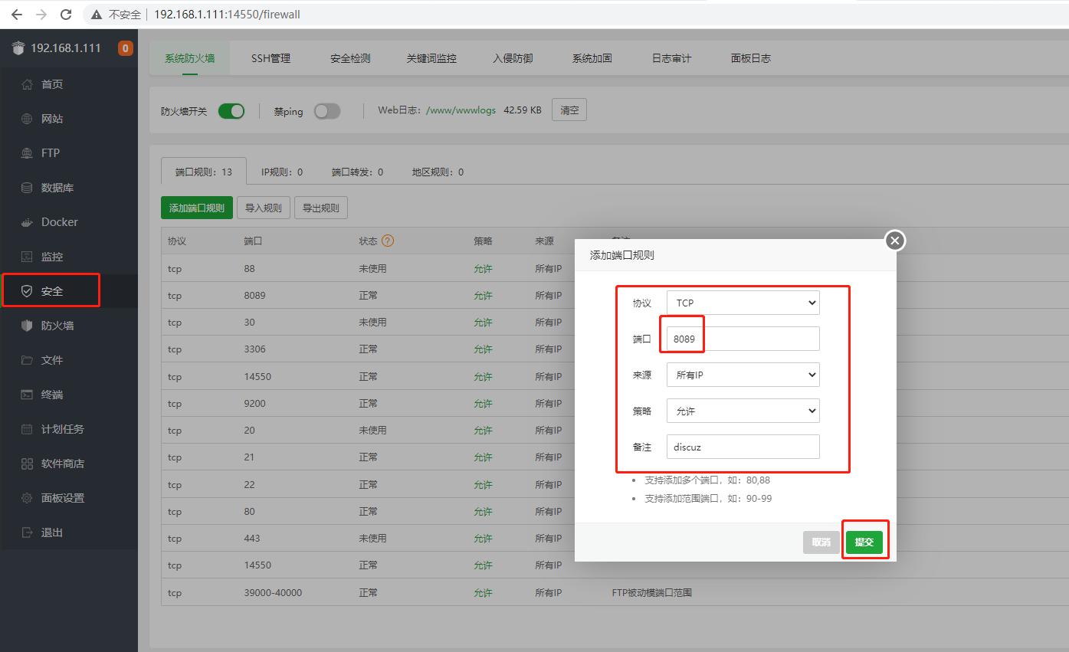The width and height of the screenshot is (1069, 652).
Task: Switch to the SSH管理 tab
Action: [x=271, y=58]
